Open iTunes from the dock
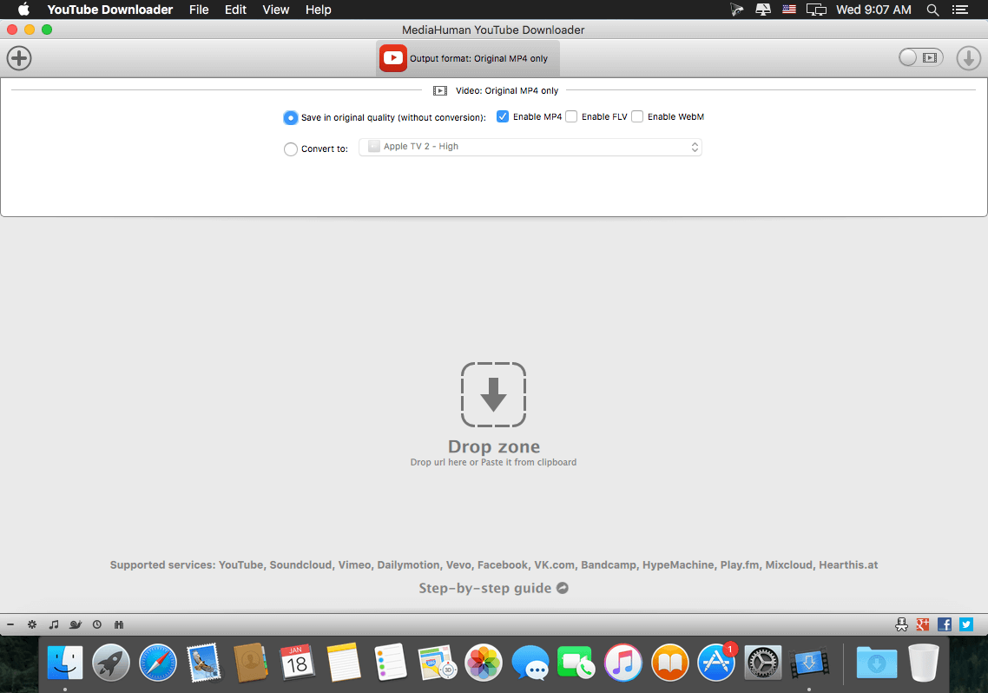This screenshot has width=988, height=693. click(x=623, y=663)
